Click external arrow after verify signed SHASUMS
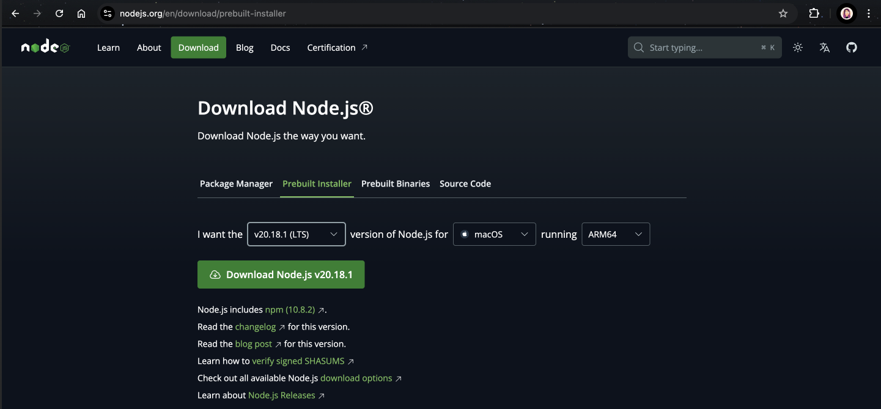 351,362
